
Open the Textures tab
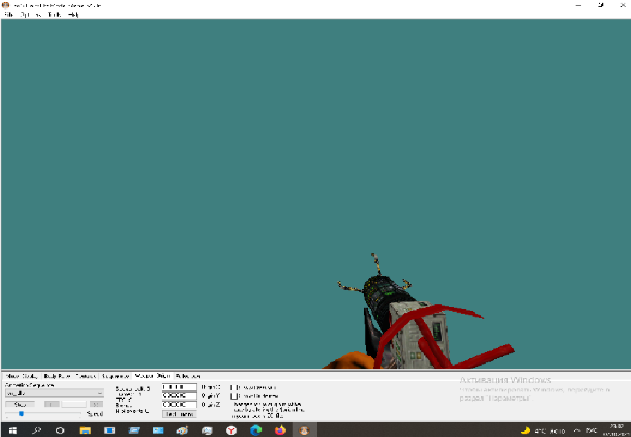point(86,376)
